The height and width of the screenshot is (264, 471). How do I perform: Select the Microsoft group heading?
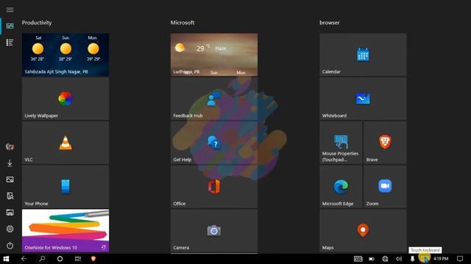click(x=183, y=23)
